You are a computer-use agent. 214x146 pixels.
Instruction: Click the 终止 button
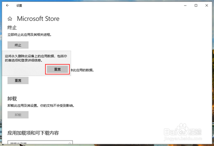coord(18,45)
